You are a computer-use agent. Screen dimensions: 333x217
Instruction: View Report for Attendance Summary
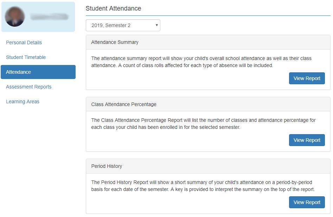click(307, 78)
